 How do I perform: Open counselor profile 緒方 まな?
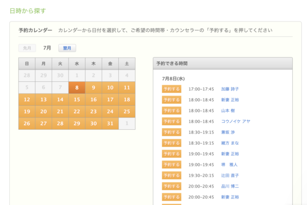pos(230,143)
